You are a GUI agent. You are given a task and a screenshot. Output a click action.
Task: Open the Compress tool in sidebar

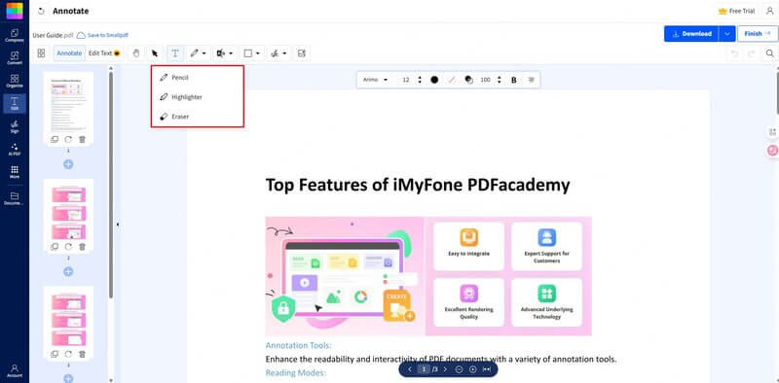pos(15,35)
